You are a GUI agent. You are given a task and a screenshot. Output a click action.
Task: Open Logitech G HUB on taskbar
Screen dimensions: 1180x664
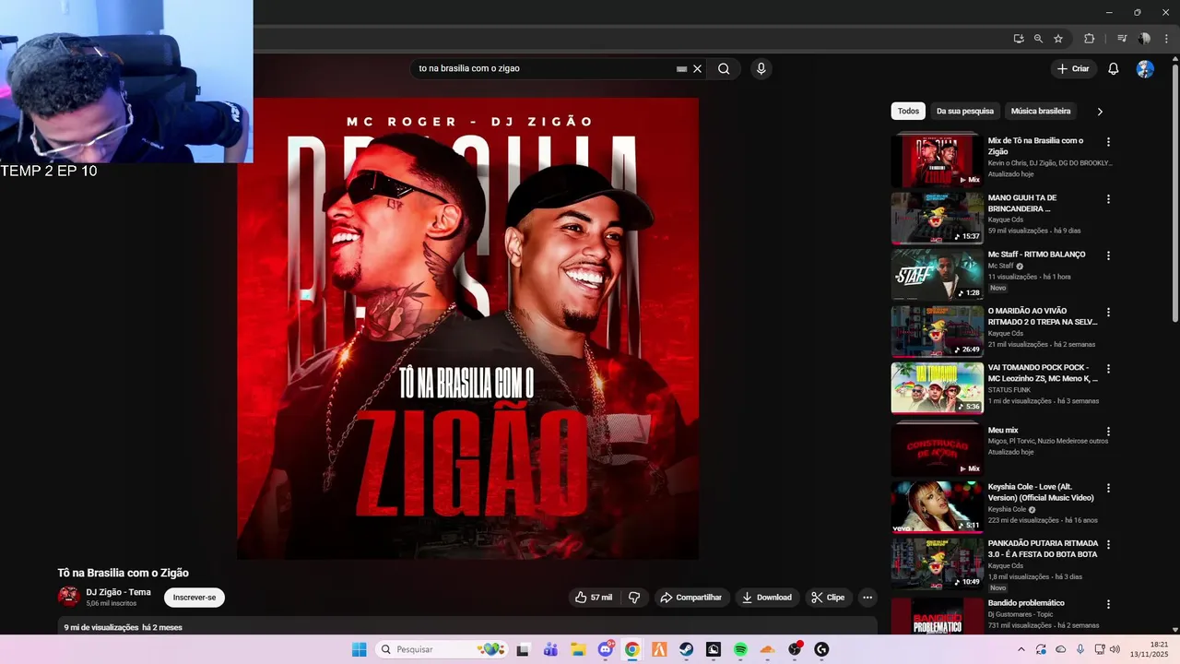coord(821,649)
